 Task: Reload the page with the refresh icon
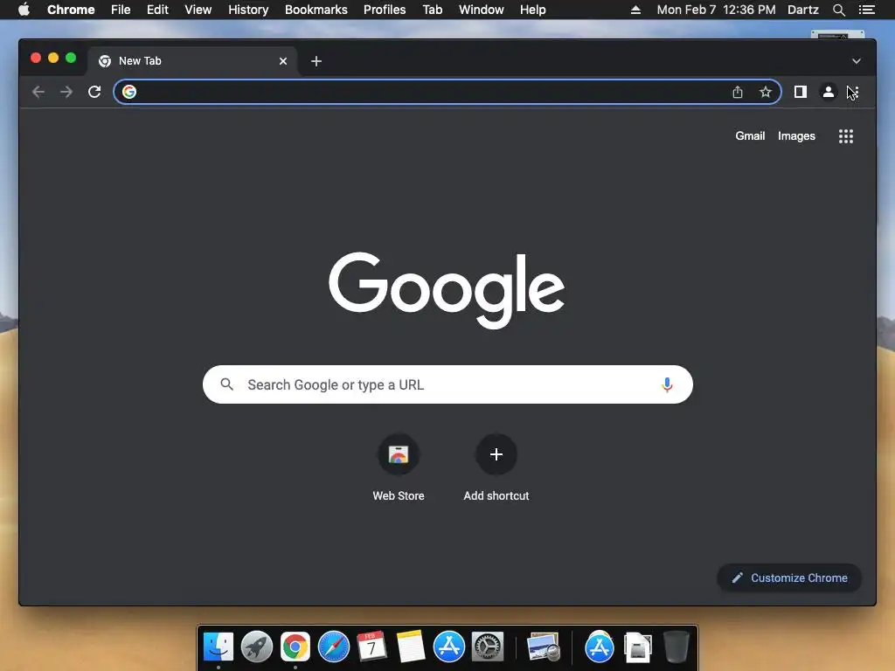pos(94,92)
